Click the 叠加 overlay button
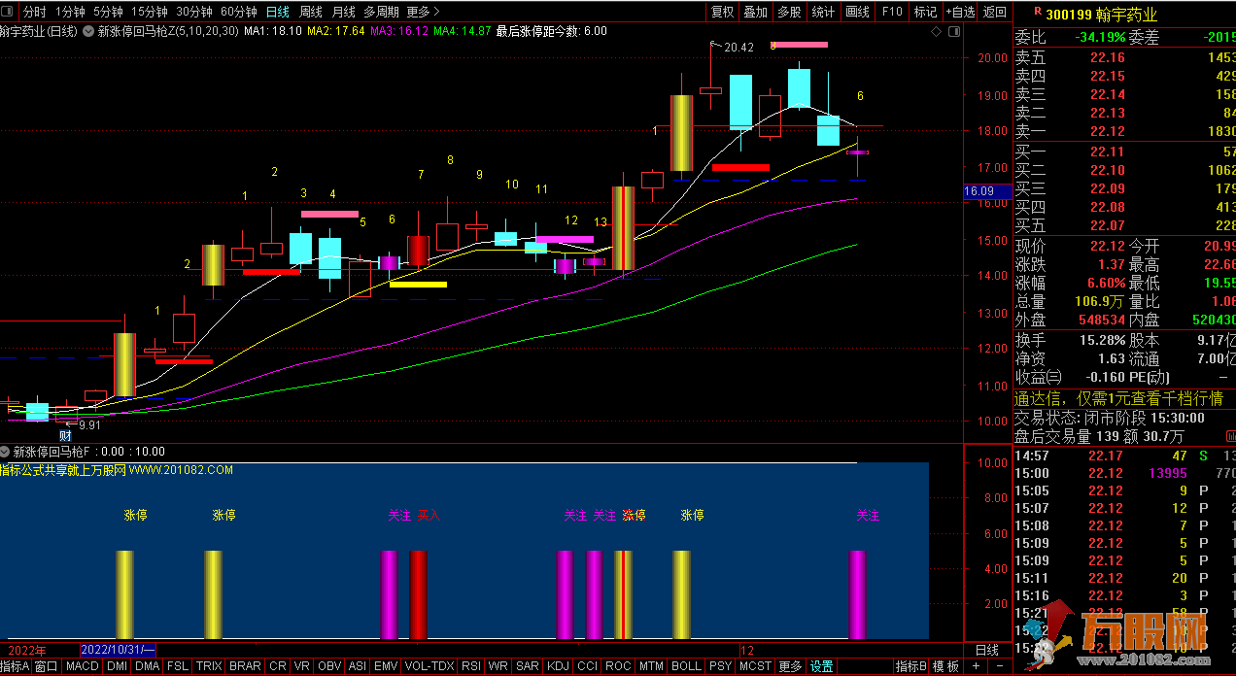Screen dimensions: 1236x676 [755, 12]
